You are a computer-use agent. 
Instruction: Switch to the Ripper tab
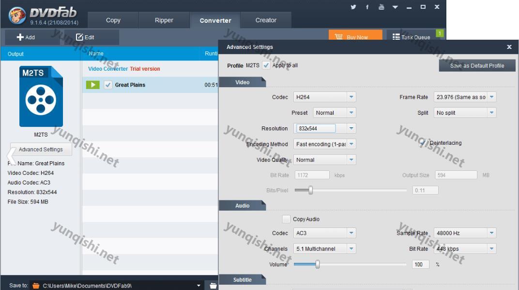(x=164, y=20)
